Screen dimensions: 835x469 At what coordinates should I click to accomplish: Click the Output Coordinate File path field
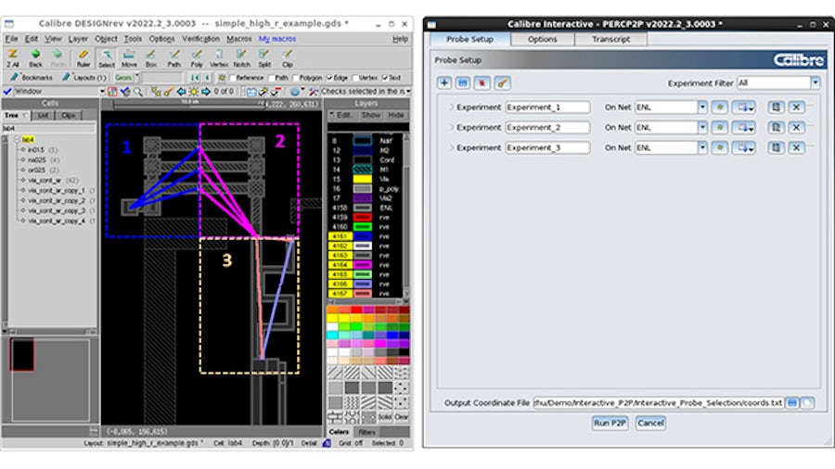pyautogui.click(x=659, y=403)
